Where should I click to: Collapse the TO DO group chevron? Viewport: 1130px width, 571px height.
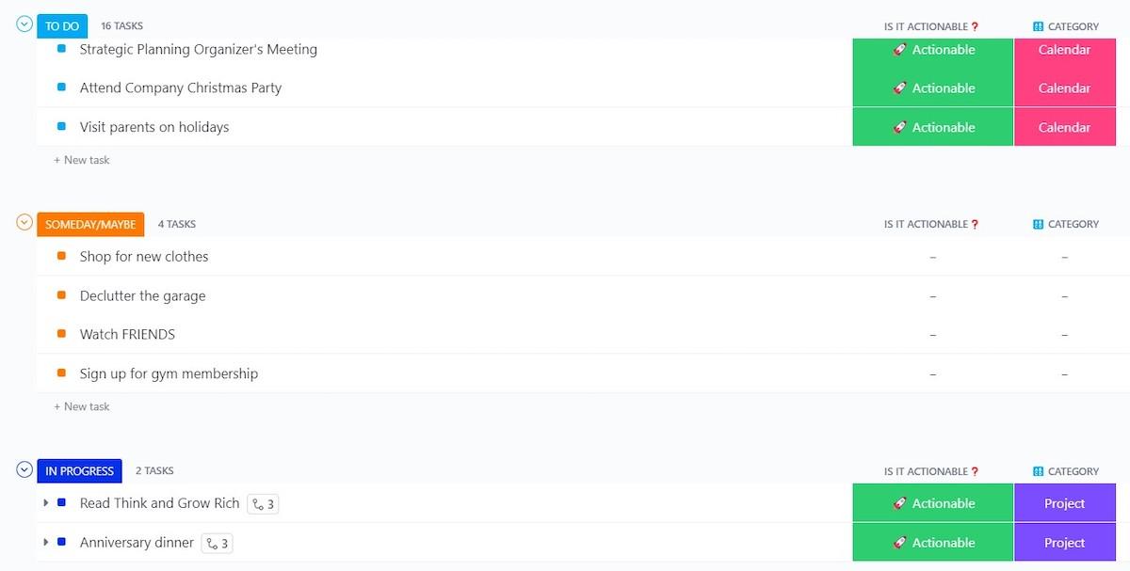tap(25, 24)
